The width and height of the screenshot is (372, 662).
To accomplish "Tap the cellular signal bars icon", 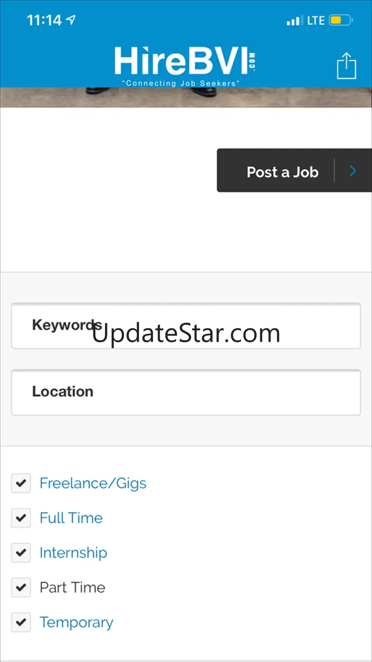I will pyautogui.click(x=294, y=21).
